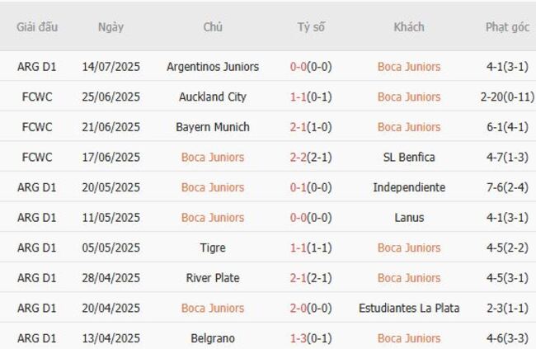Image resolution: width=536 pixels, height=349 pixels.
Task: Select the "Ngày" column header
Action: [x=110, y=27]
